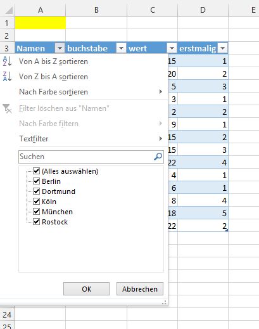Click the Z to A sort icon

(x=7, y=77)
